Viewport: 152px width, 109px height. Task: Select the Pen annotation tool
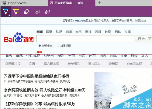5,12
